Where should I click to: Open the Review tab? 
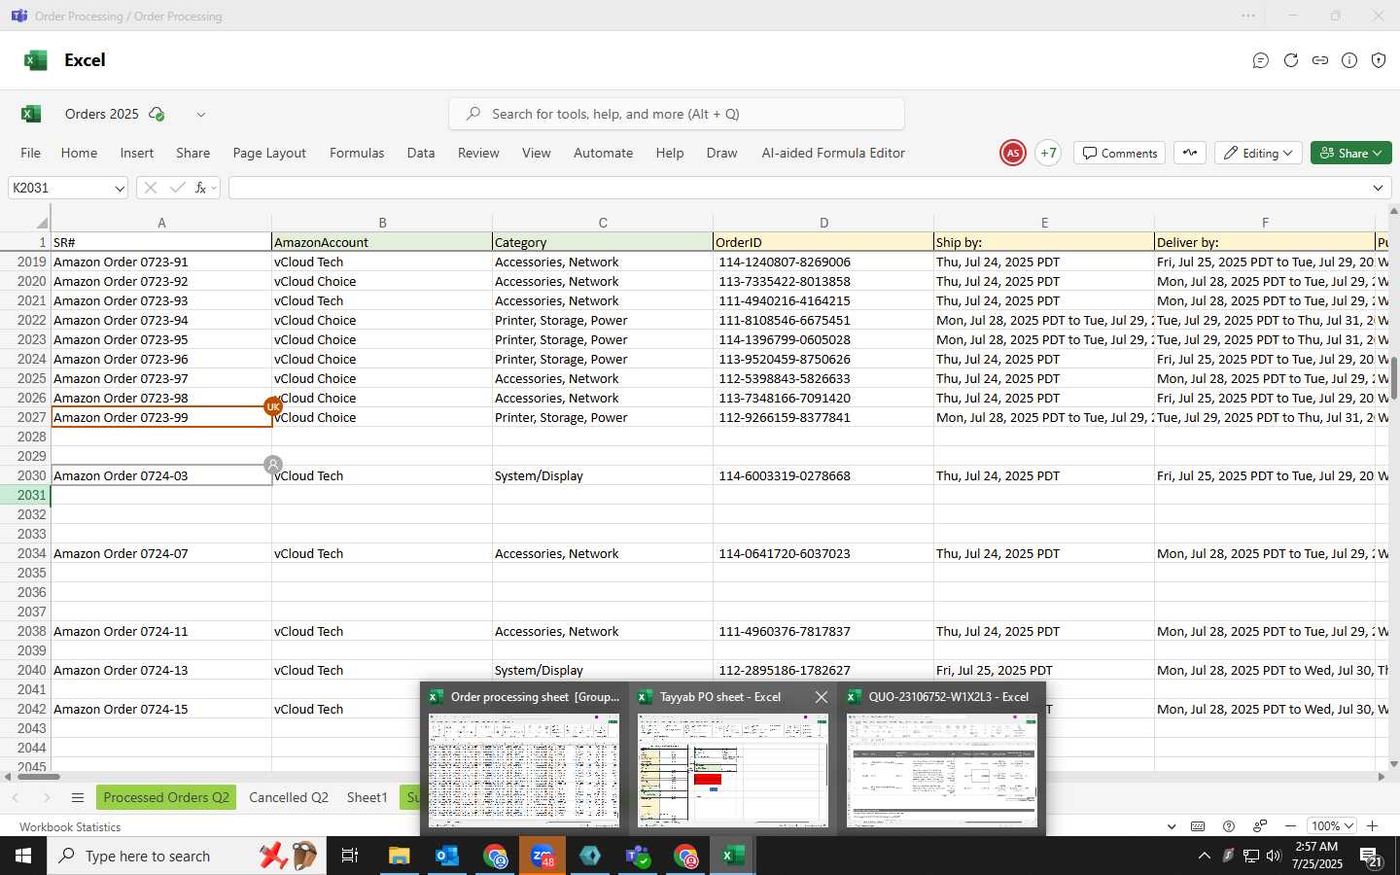[478, 153]
